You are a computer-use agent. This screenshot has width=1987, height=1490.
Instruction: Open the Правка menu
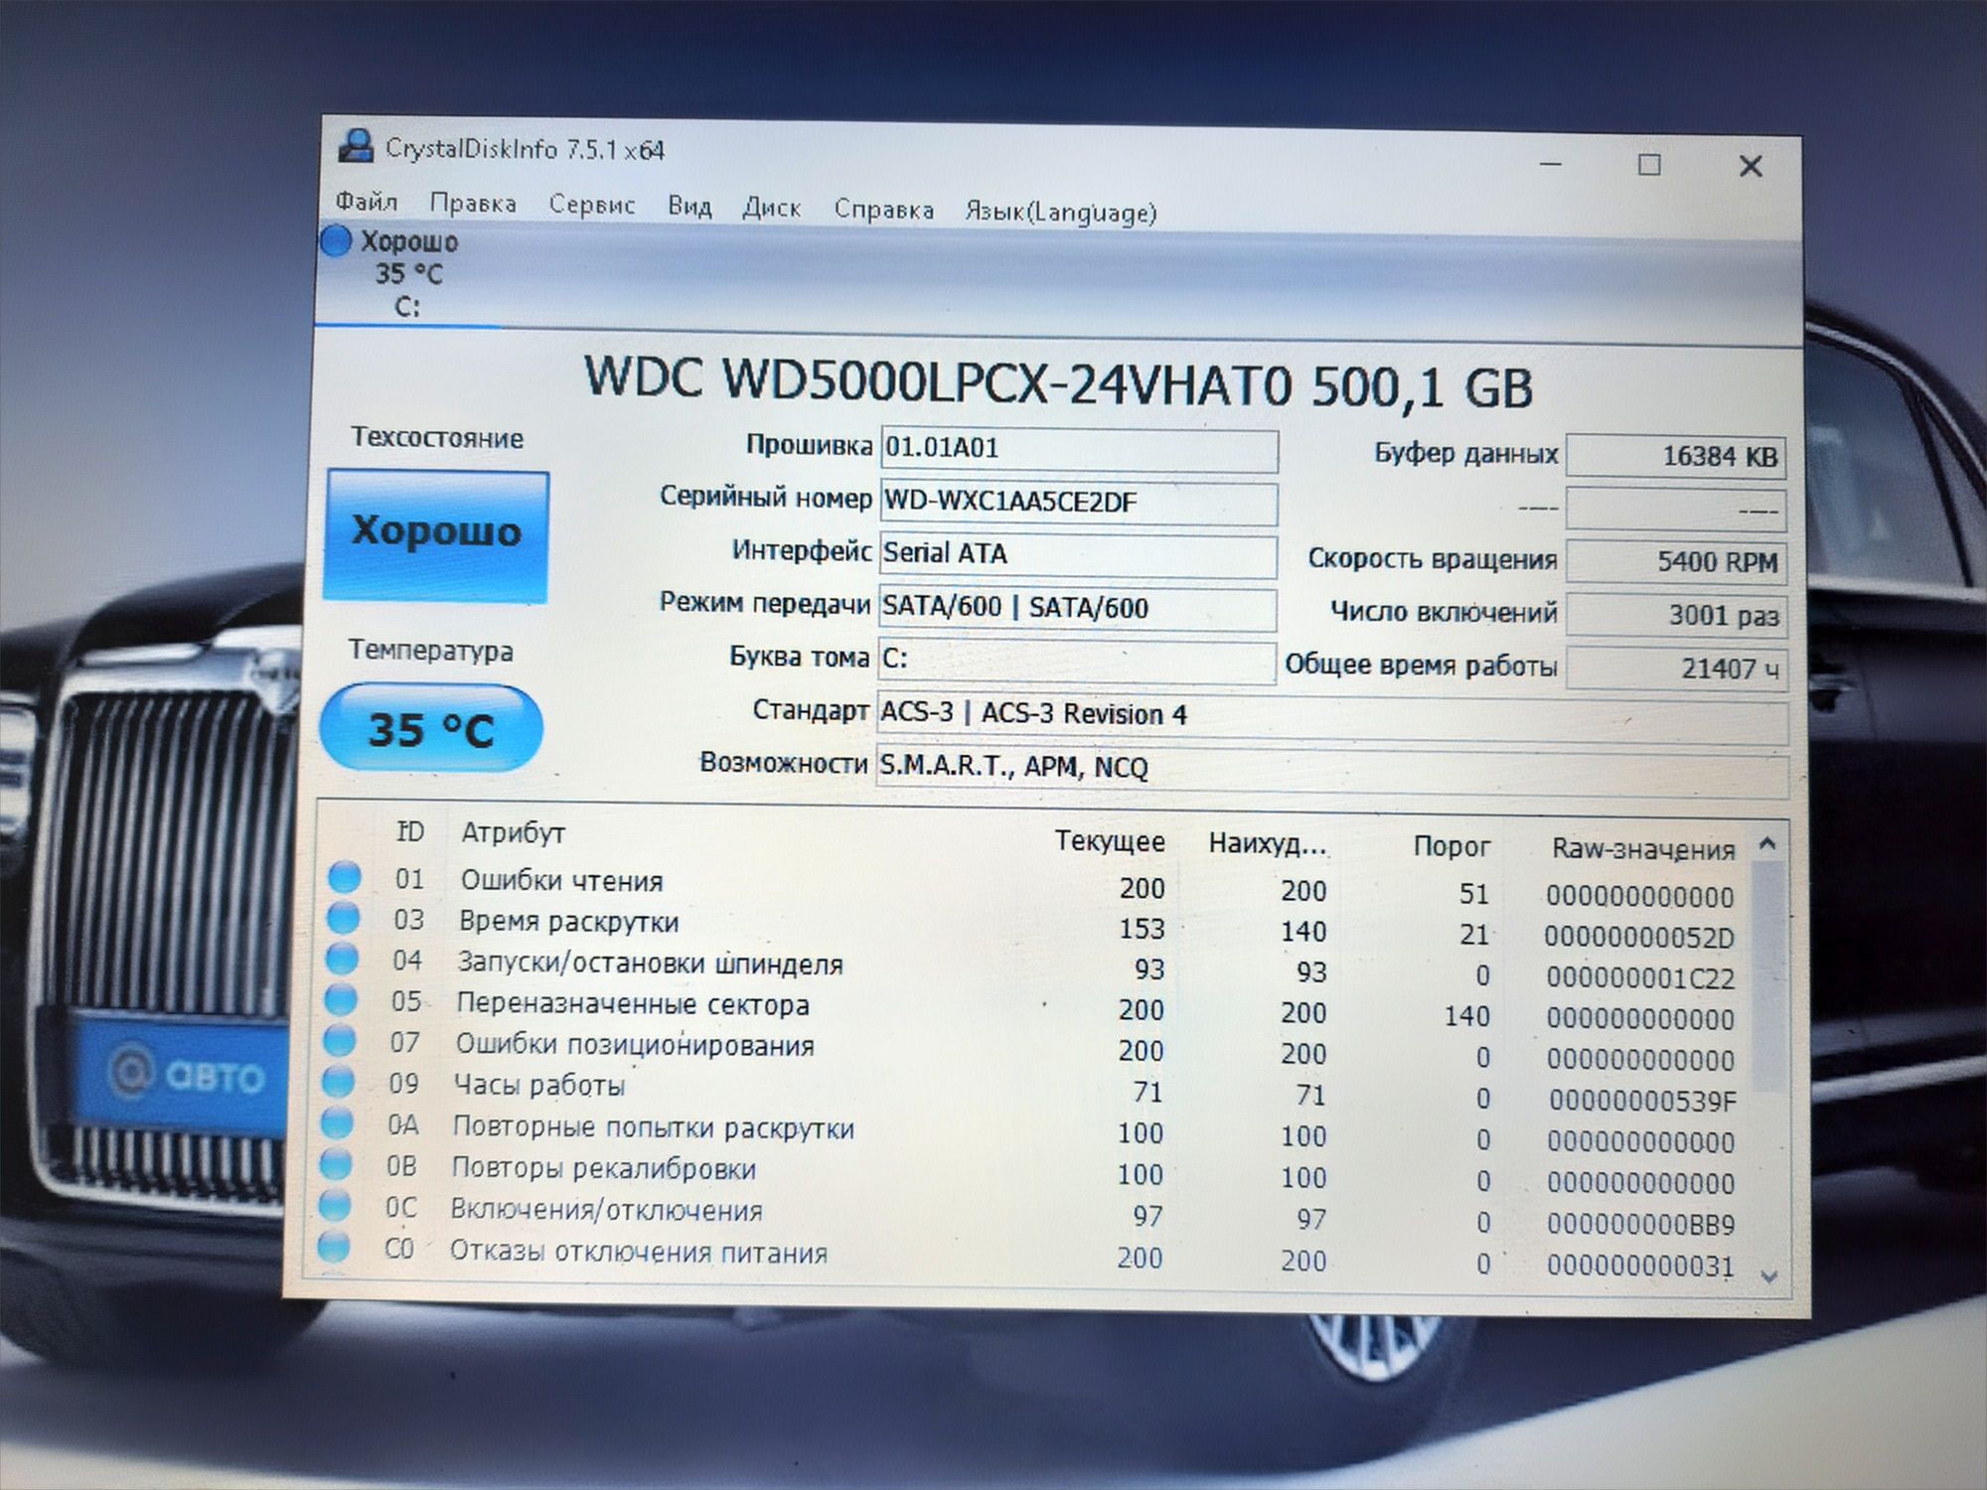click(473, 204)
